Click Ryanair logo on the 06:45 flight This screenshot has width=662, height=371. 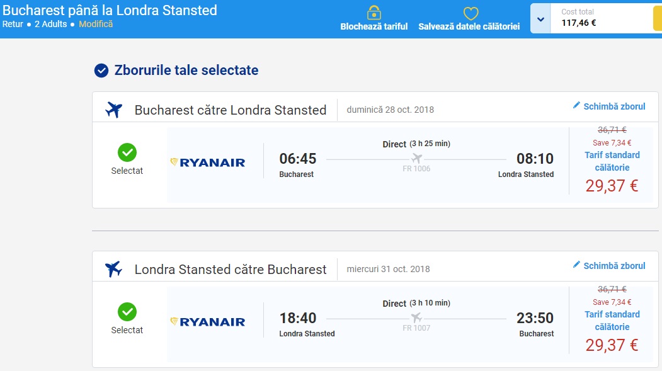click(208, 163)
